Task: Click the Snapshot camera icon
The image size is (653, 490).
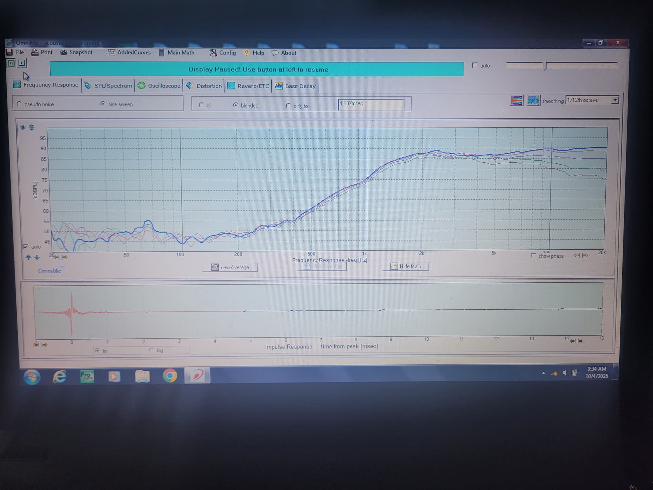Action: [x=64, y=52]
